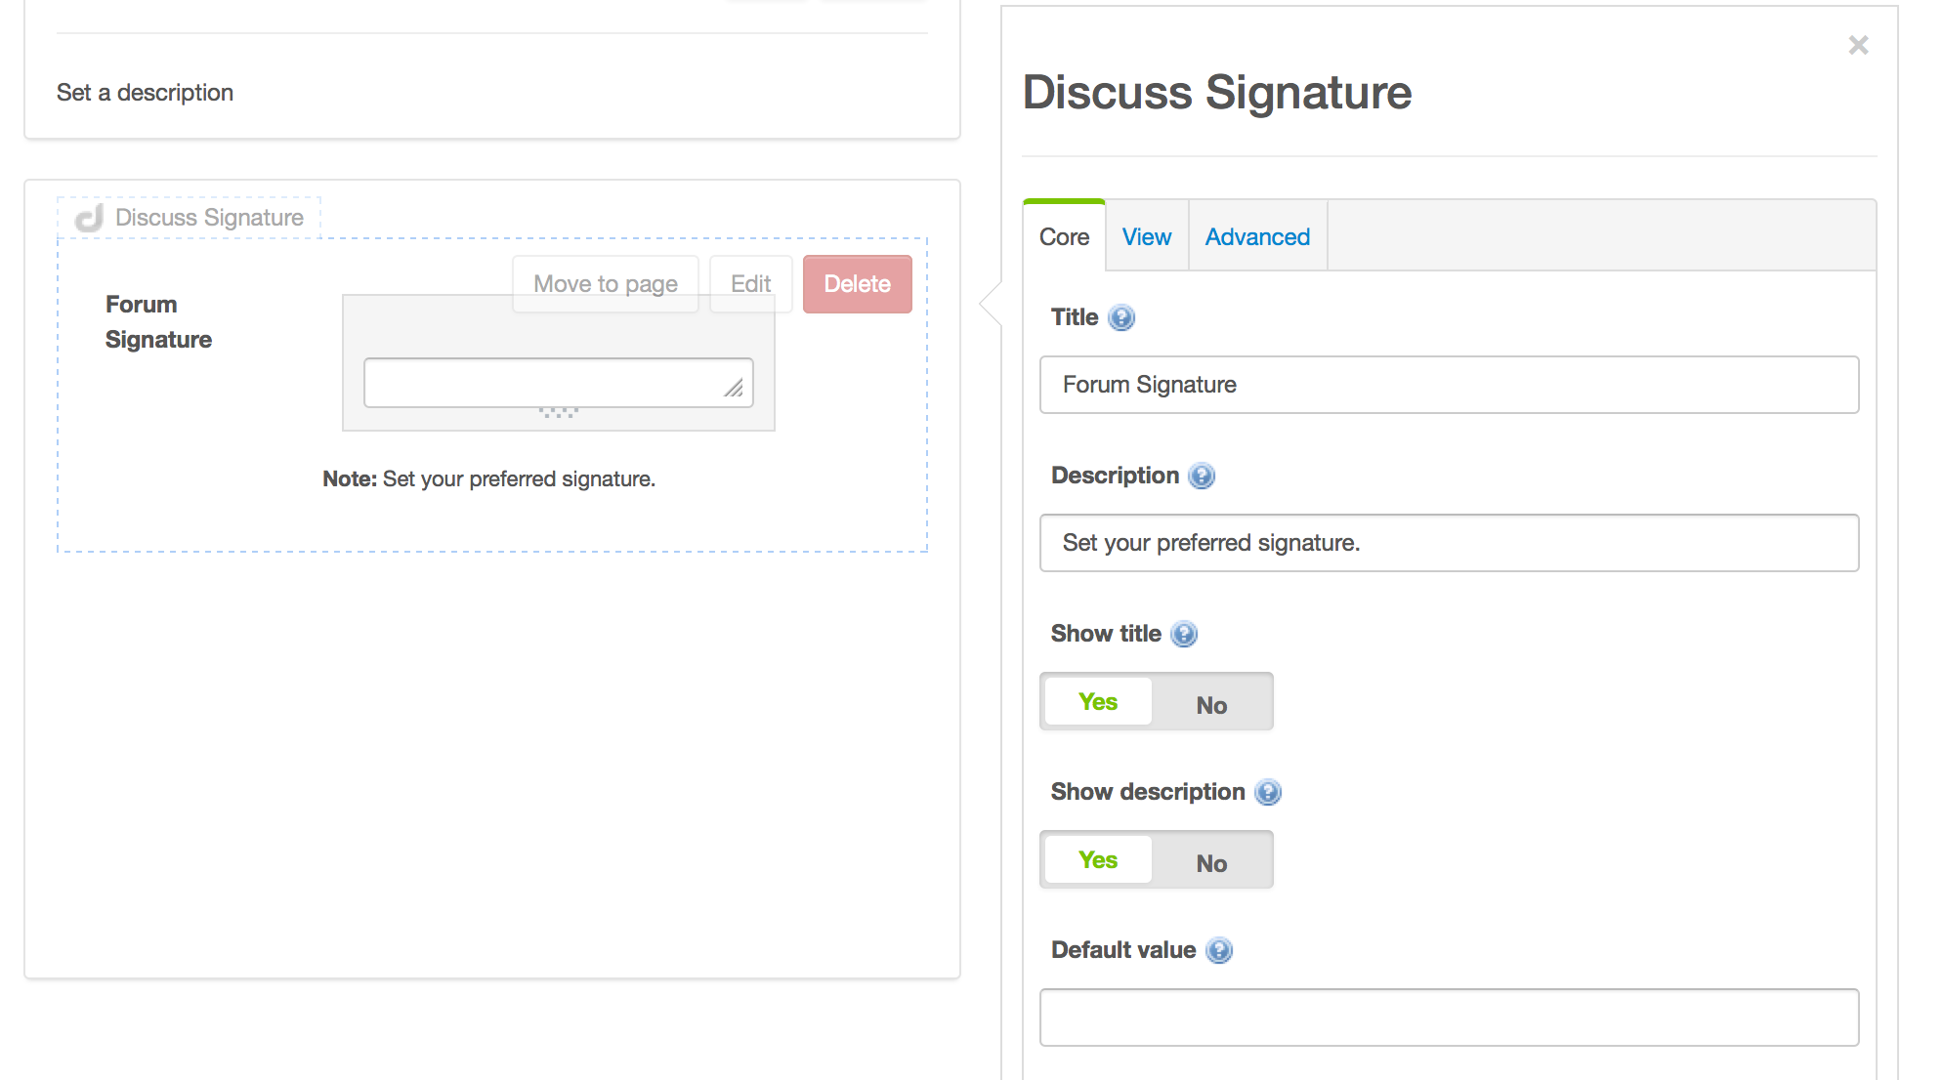
Task: Set Show title to No
Action: pos(1211,704)
